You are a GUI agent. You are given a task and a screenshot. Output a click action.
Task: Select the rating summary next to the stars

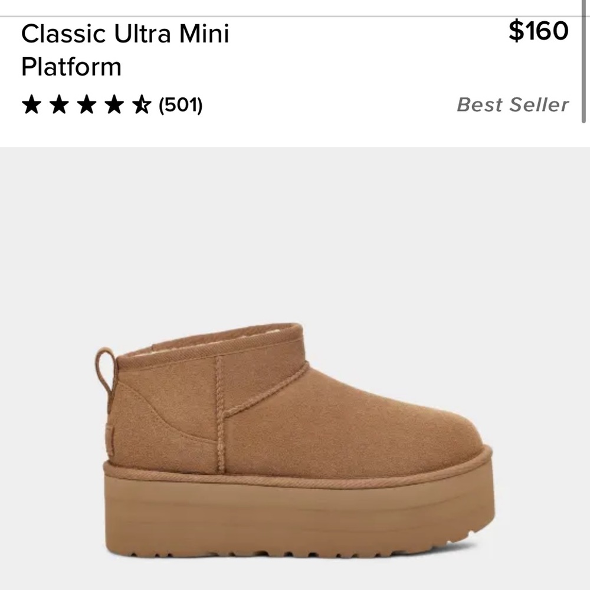point(180,105)
